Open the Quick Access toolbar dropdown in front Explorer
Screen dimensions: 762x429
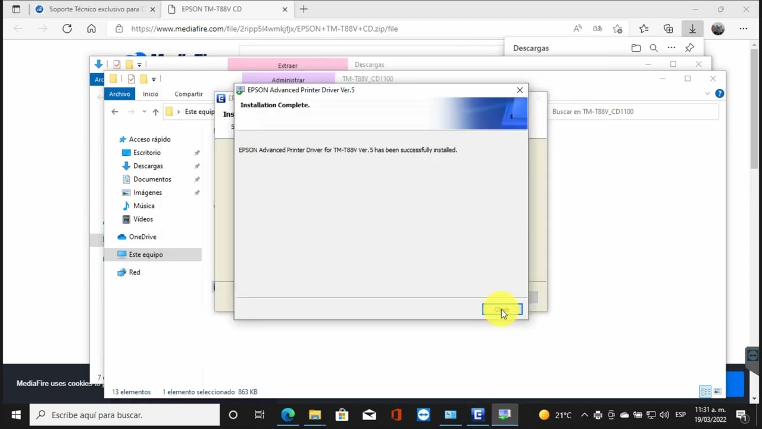(154, 79)
